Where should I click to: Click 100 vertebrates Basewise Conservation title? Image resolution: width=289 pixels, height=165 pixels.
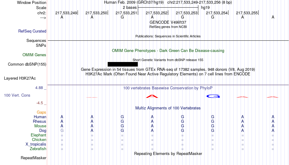click(x=168, y=88)
